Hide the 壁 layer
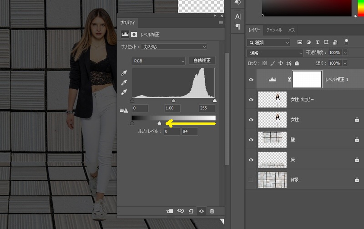The height and width of the screenshot is (229, 364). pyautogui.click(x=251, y=139)
